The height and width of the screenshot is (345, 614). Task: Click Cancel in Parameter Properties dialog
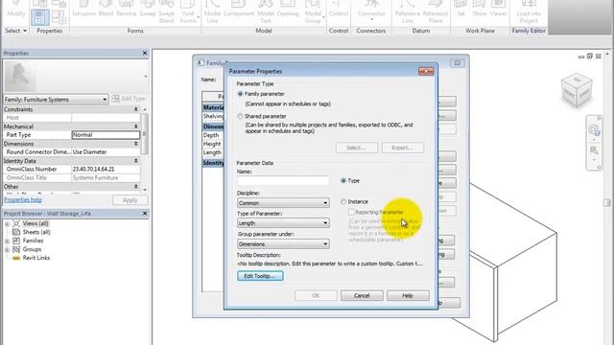(x=362, y=296)
